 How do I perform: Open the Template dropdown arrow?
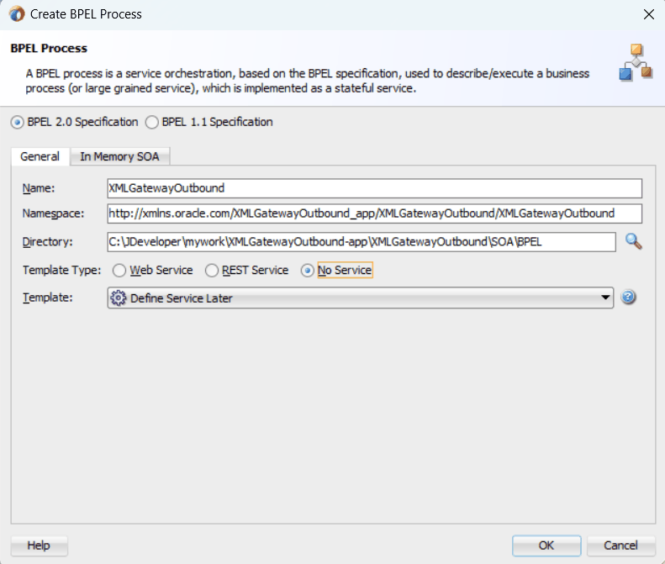point(605,298)
